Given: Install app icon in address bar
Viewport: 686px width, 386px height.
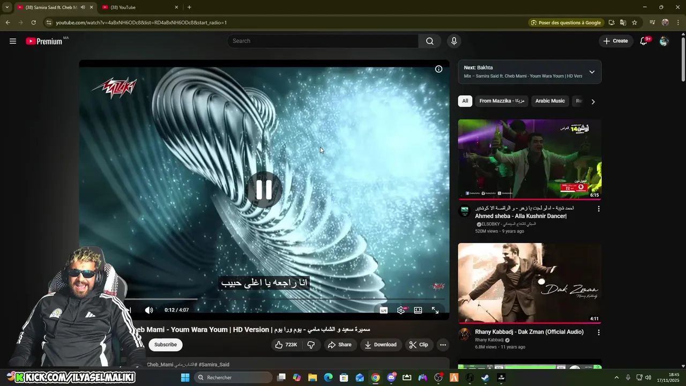Looking at the screenshot, I should click(x=612, y=23).
